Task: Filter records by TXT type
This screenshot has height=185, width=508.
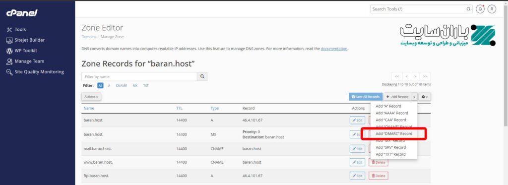Action: pyautogui.click(x=146, y=86)
